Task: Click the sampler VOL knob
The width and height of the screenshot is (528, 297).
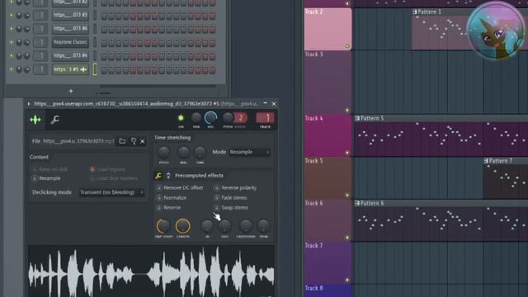Action: coord(211,118)
